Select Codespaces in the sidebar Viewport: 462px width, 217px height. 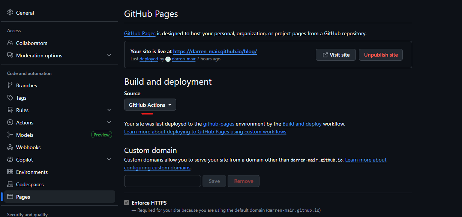[x=60, y=184]
